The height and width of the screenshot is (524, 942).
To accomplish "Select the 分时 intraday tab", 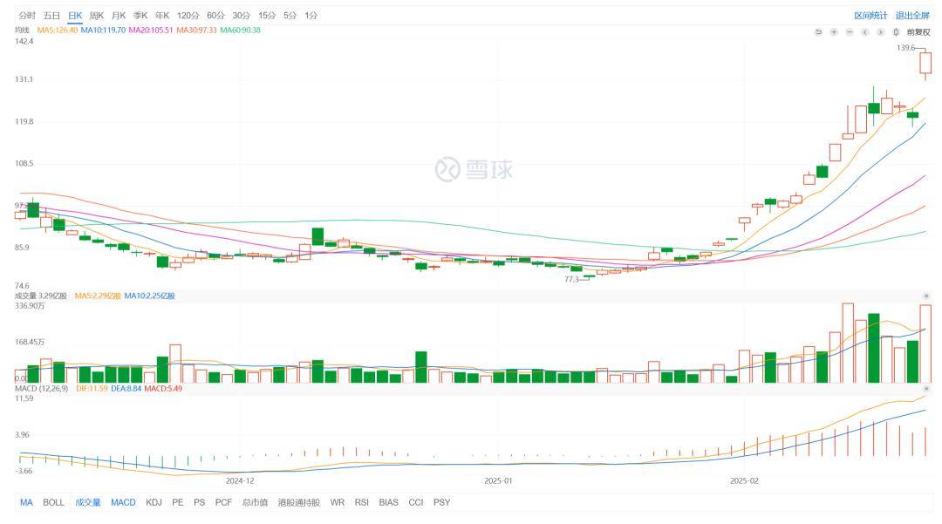I will 27,16.
